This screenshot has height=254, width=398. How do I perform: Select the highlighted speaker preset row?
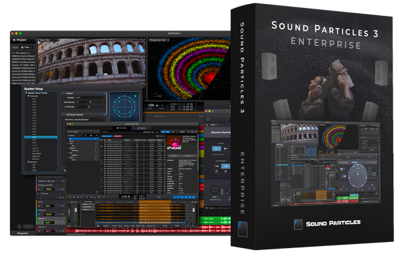tap(41, 137)
